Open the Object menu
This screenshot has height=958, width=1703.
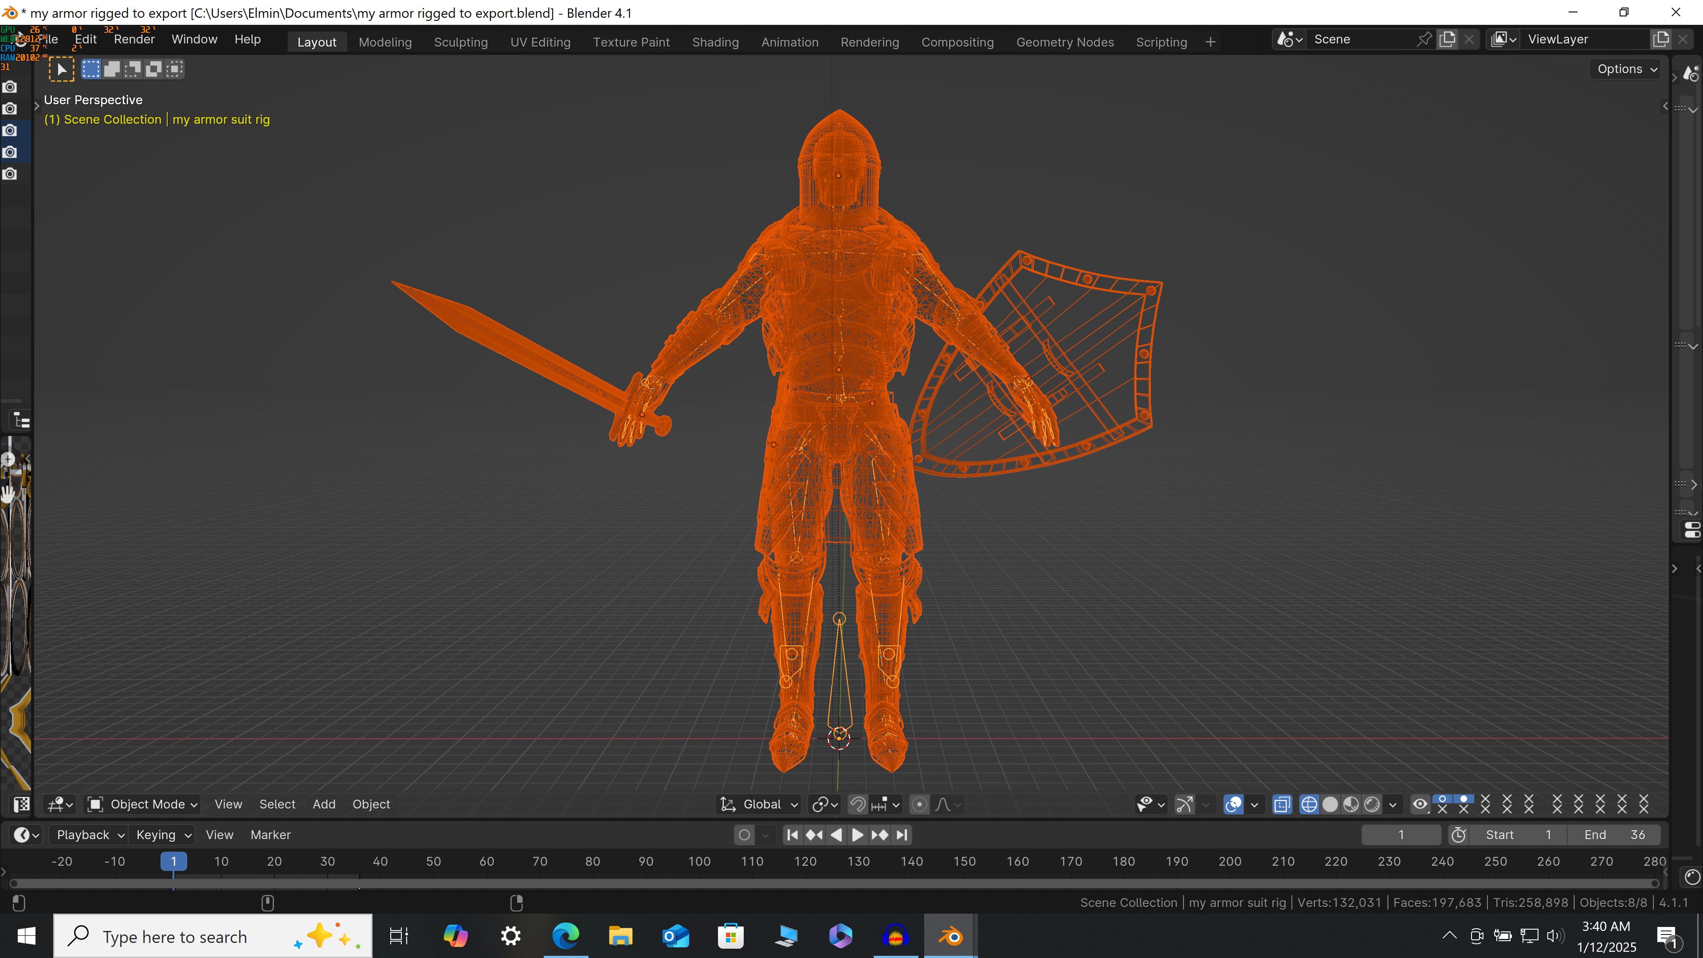pos(371,804)
